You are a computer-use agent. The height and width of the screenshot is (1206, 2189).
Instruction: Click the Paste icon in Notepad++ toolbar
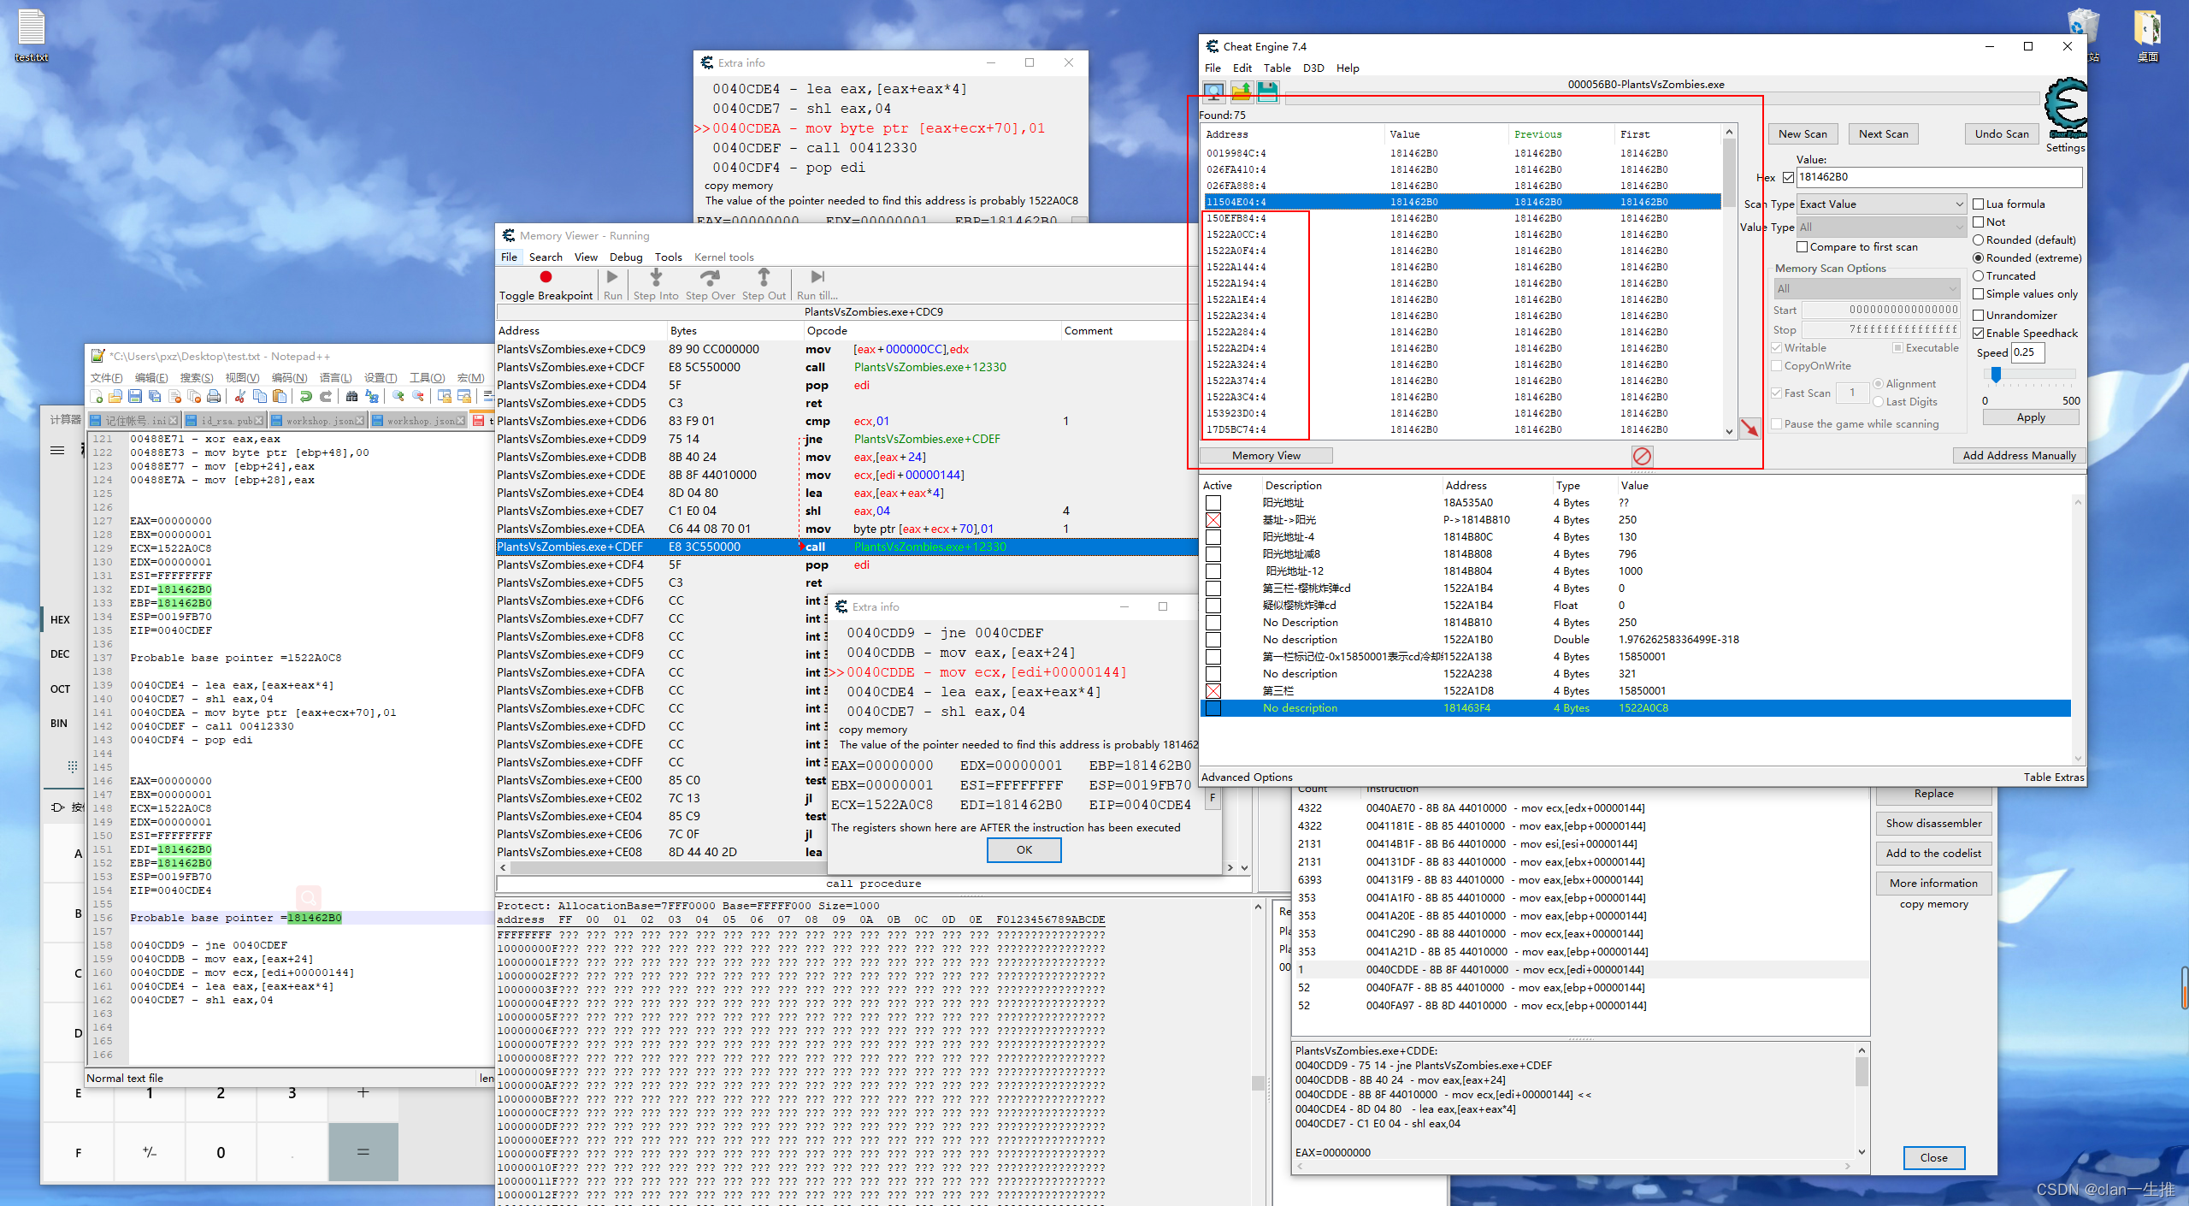coord(280,396)
